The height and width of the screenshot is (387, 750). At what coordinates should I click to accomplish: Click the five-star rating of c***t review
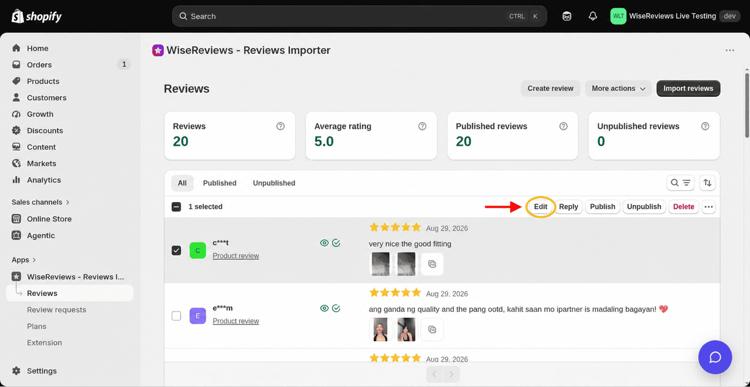(395, 228)
